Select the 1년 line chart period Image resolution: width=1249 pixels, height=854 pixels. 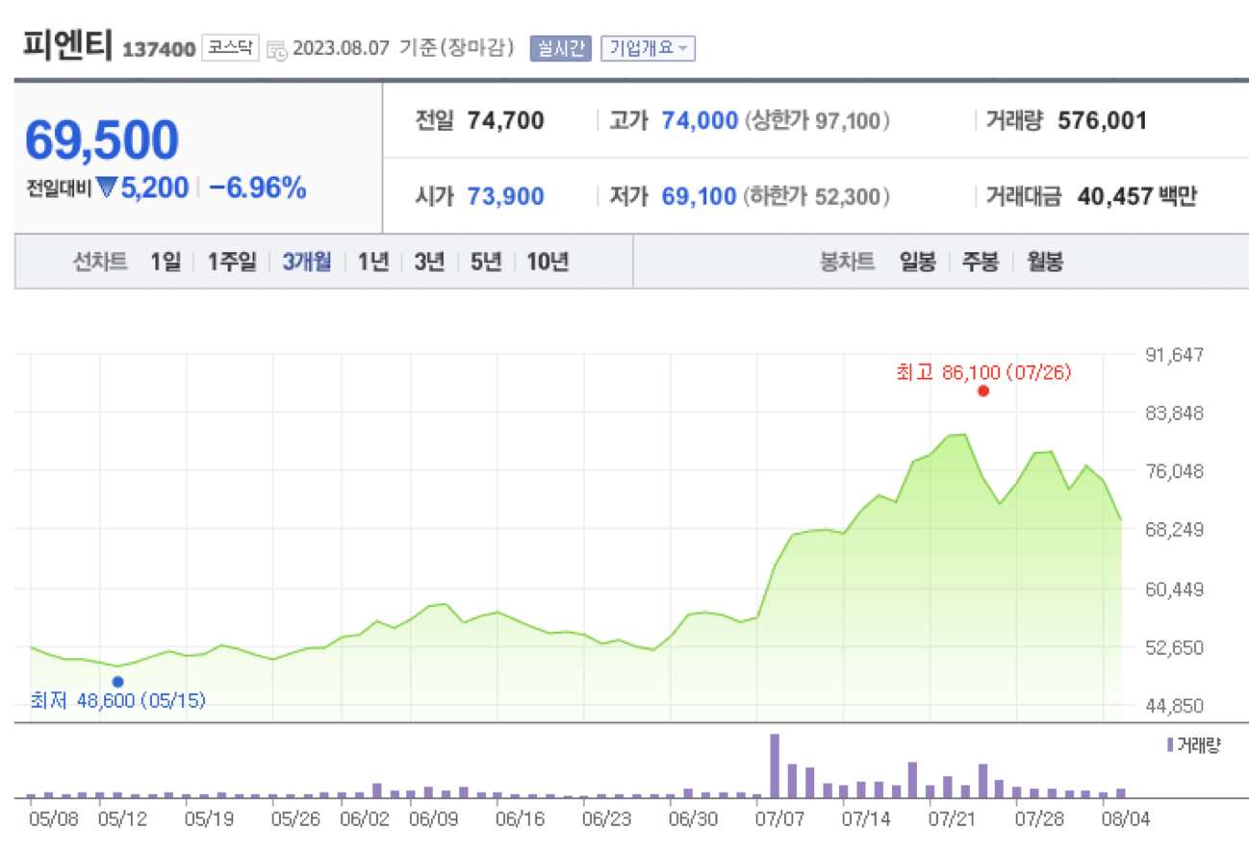[373, 262]
